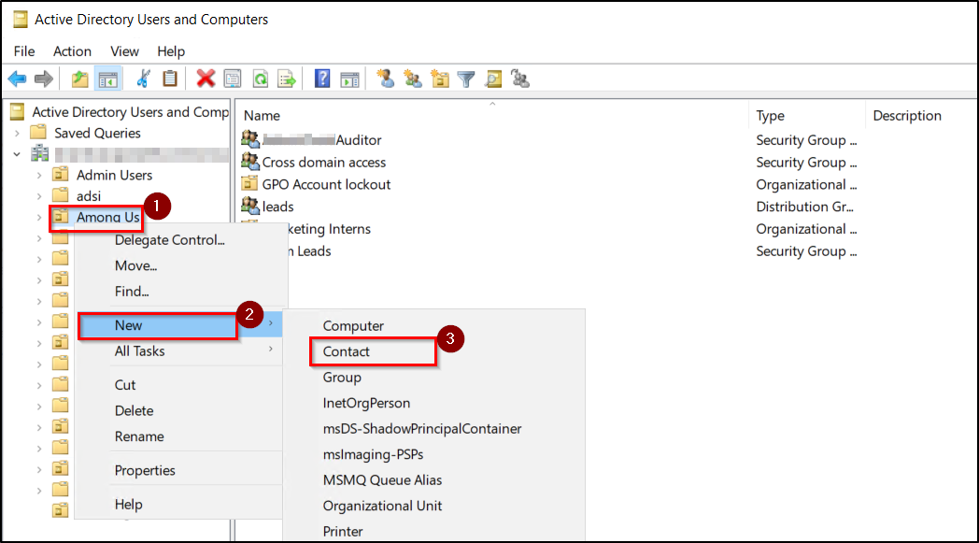Select the leads group in the list
The width and height of the screenshot is (979, 543).
pyautogui.click(x=277, y=206)
